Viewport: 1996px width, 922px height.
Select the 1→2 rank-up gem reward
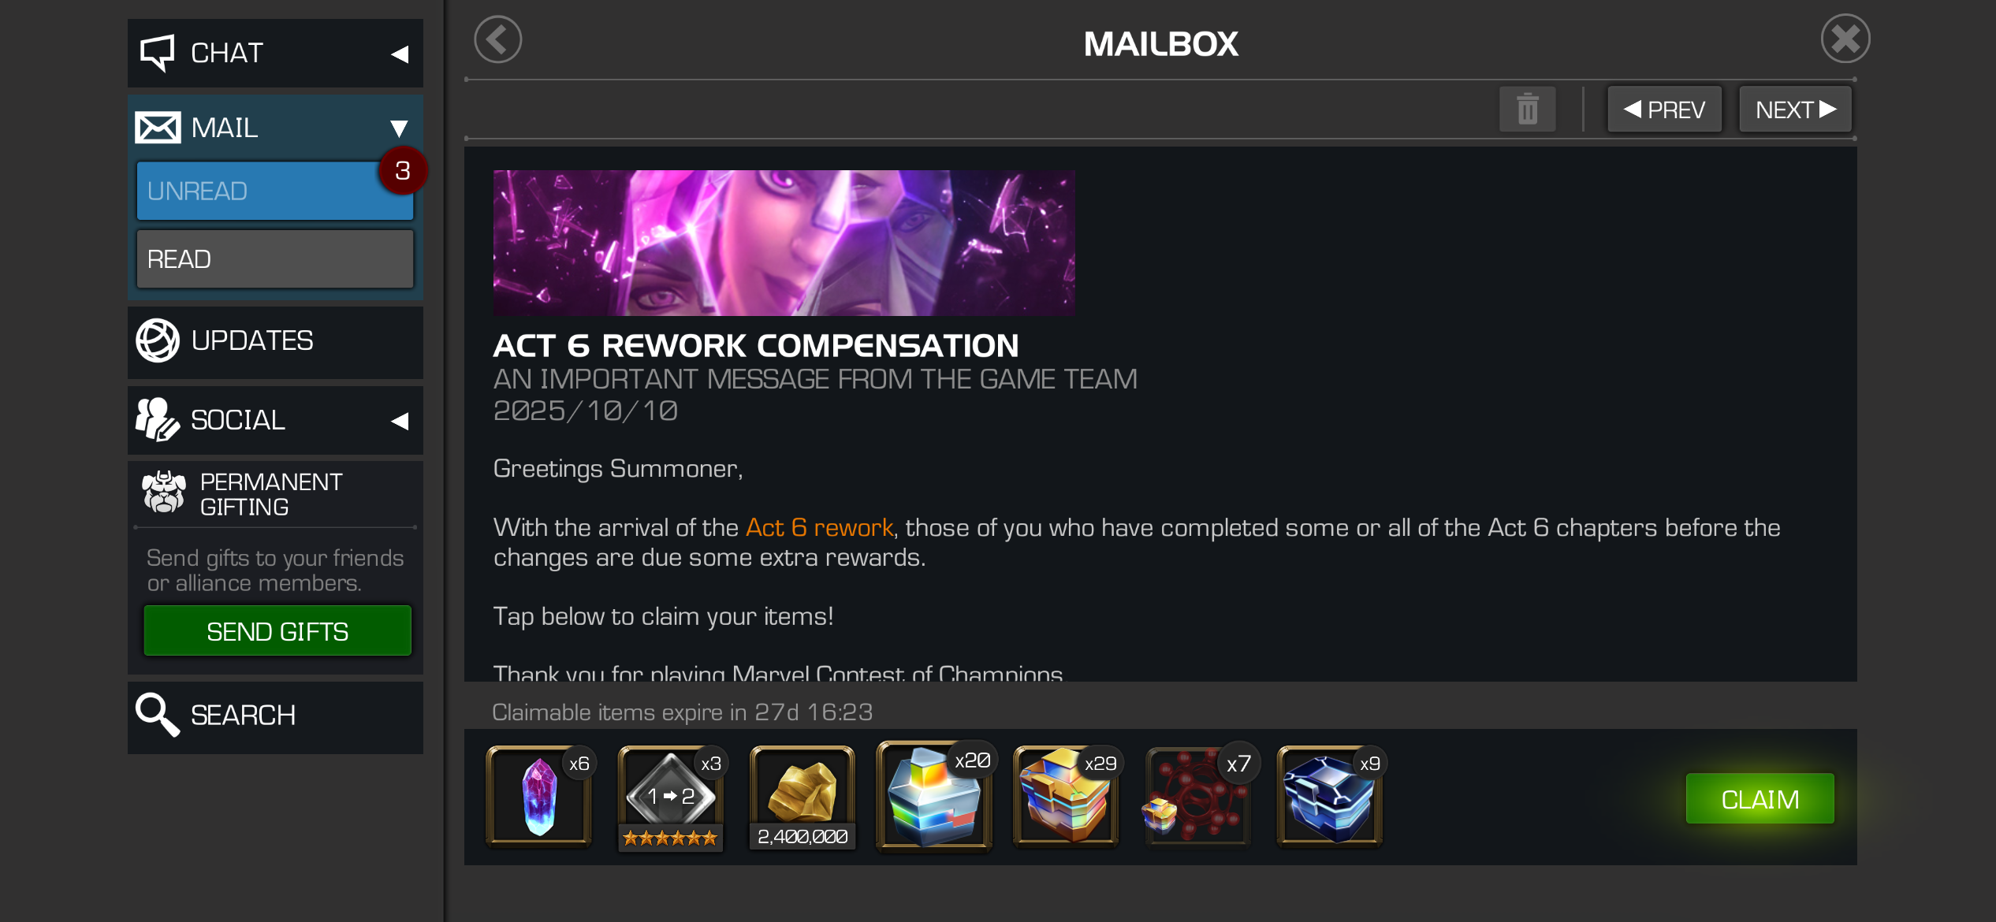(x=671, y=796)
